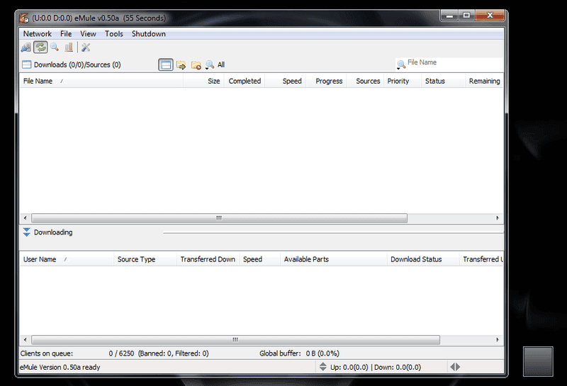The width and height of the screenshot is (567, 386).
Task: Sort downloads by Status column
Action: tap(444, 81)
